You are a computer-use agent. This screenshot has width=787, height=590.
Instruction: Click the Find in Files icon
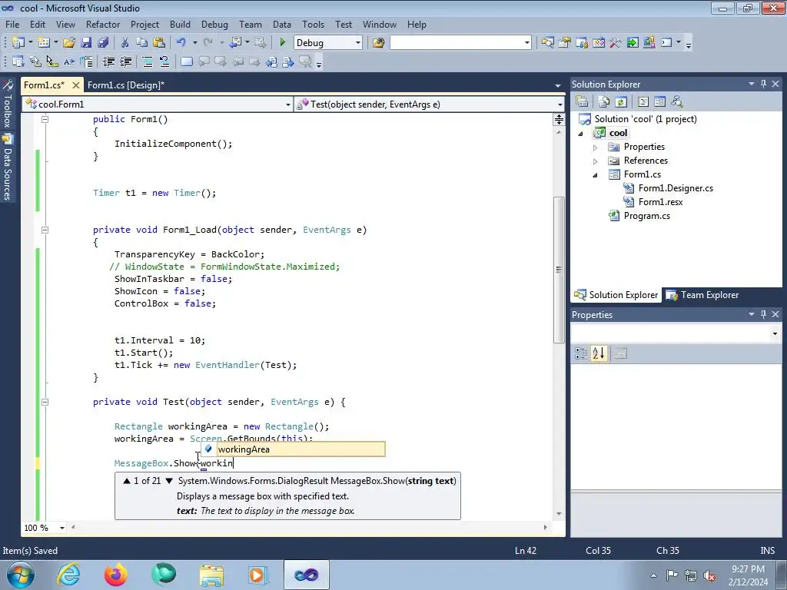coord(378,43)
